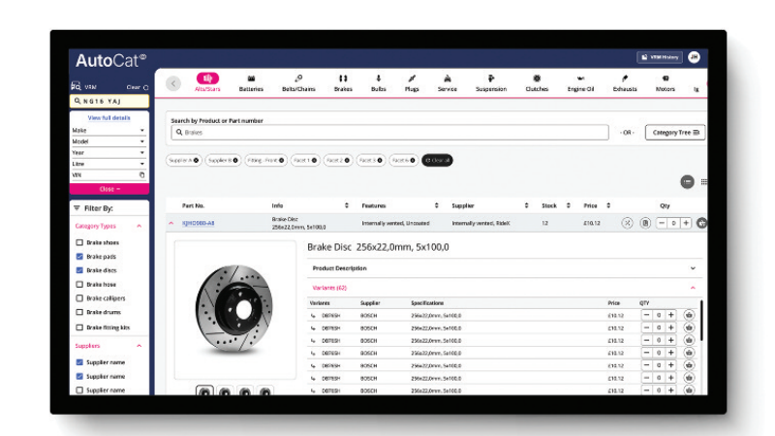Increase quantity on first variant row
Viewport: 775px width, 436px height.
point(670,315)
